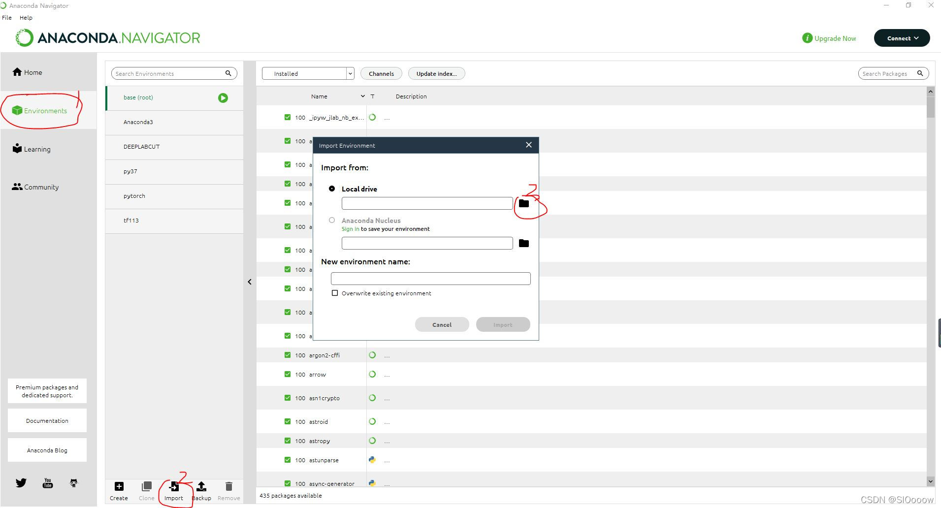Click the Clone environment icon
Image resolution: width=941 pixels, height=508 pixels.
tap(146, 487)
